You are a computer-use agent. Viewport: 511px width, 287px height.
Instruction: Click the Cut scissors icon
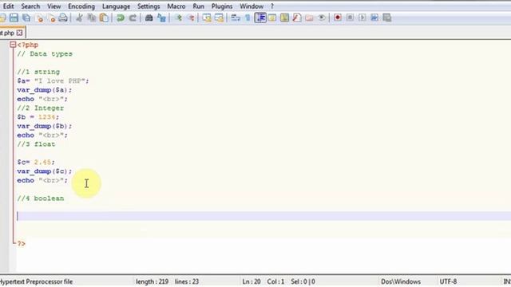click(x=79, y=18)
